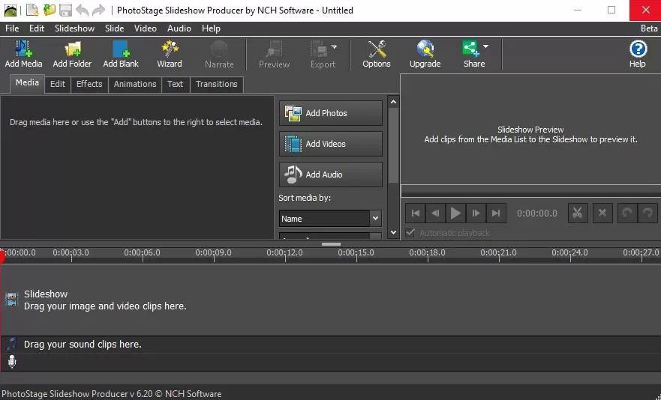Open the Audio menu
This screenshot has width=661, height=400.
(x=179, y=28)
